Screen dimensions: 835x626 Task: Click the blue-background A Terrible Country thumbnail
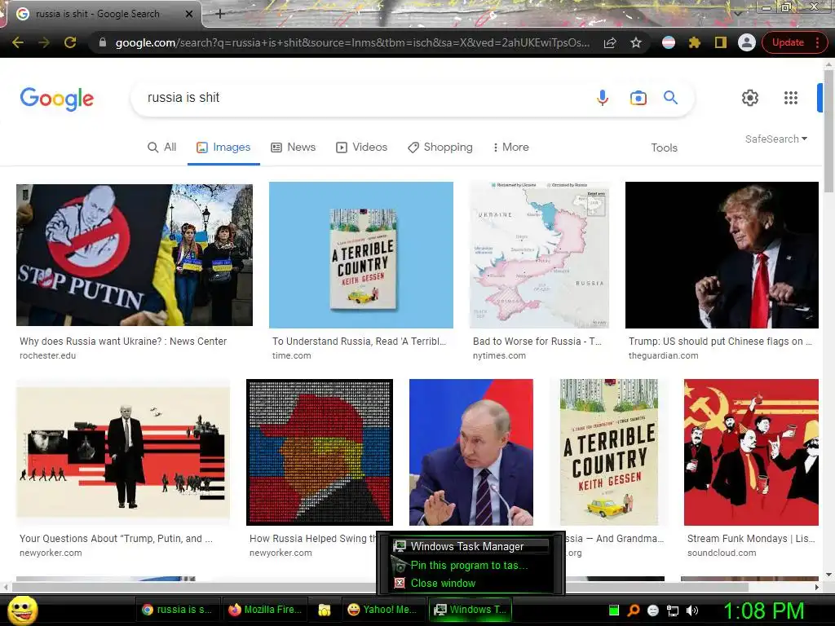[x=361, y=255]
